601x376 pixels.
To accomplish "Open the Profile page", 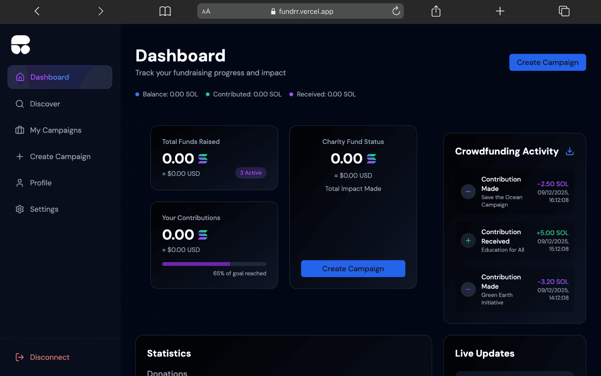I will tap(41, 183).
